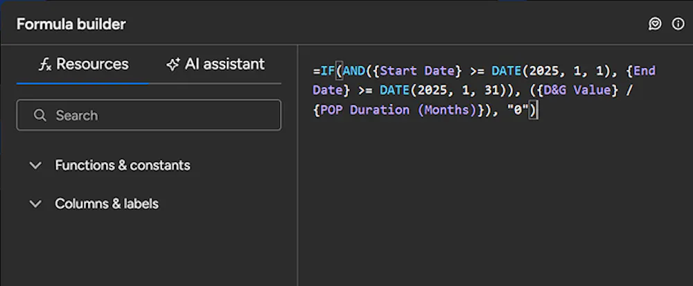Select the Columns & labels section label
Screen dimensions: 693x286
tap(107, 204)
